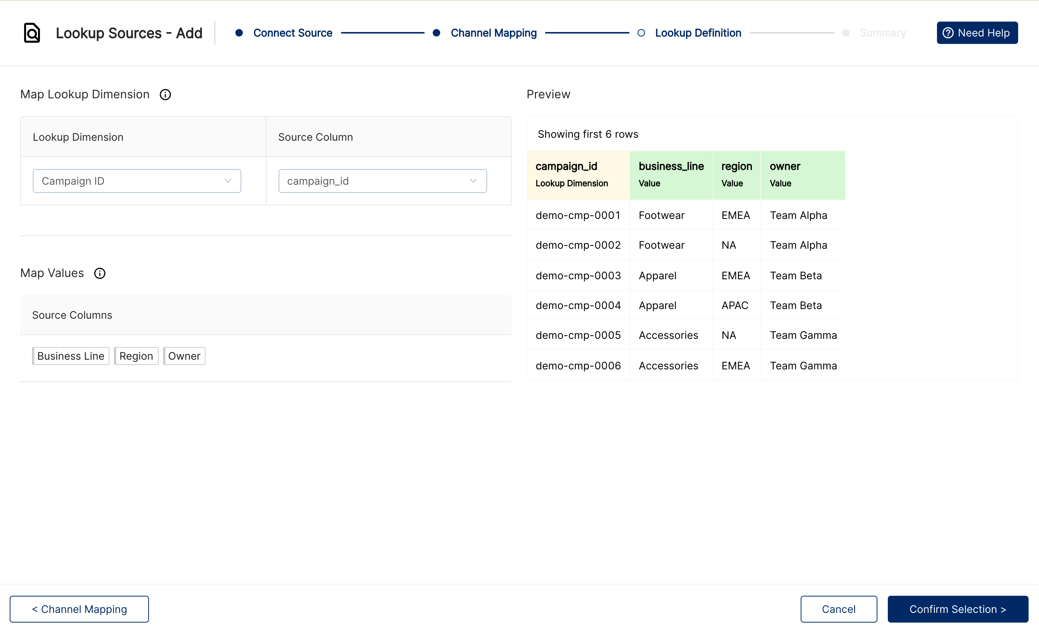Click Footwear in the demo-cmp-0001 row
This screenshot has height=633, width=1039.
tap(671, 215)
